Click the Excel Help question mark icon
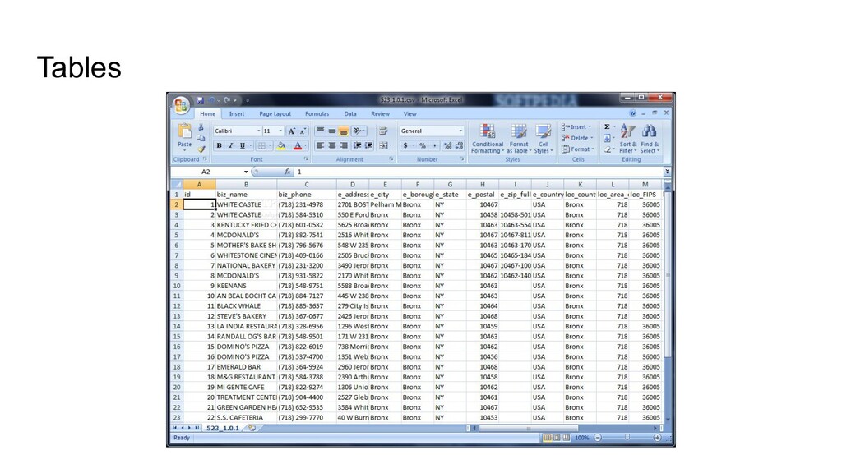This screenshot has height=473, width=842. [x=632, y=113]
